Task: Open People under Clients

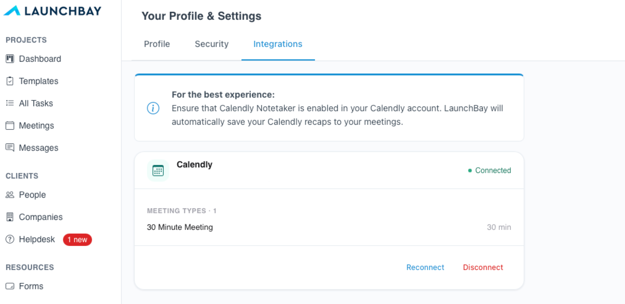Action: coord(32,195)
